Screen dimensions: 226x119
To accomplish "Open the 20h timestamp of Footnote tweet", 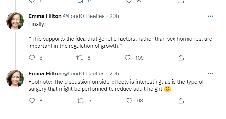I will 114,74.
